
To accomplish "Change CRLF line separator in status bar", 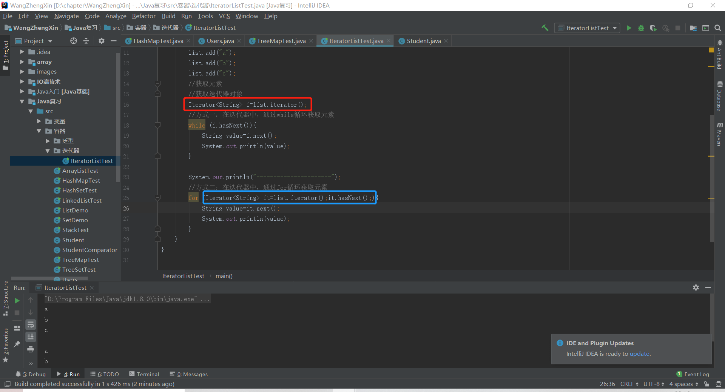I will tap(629, 384).
